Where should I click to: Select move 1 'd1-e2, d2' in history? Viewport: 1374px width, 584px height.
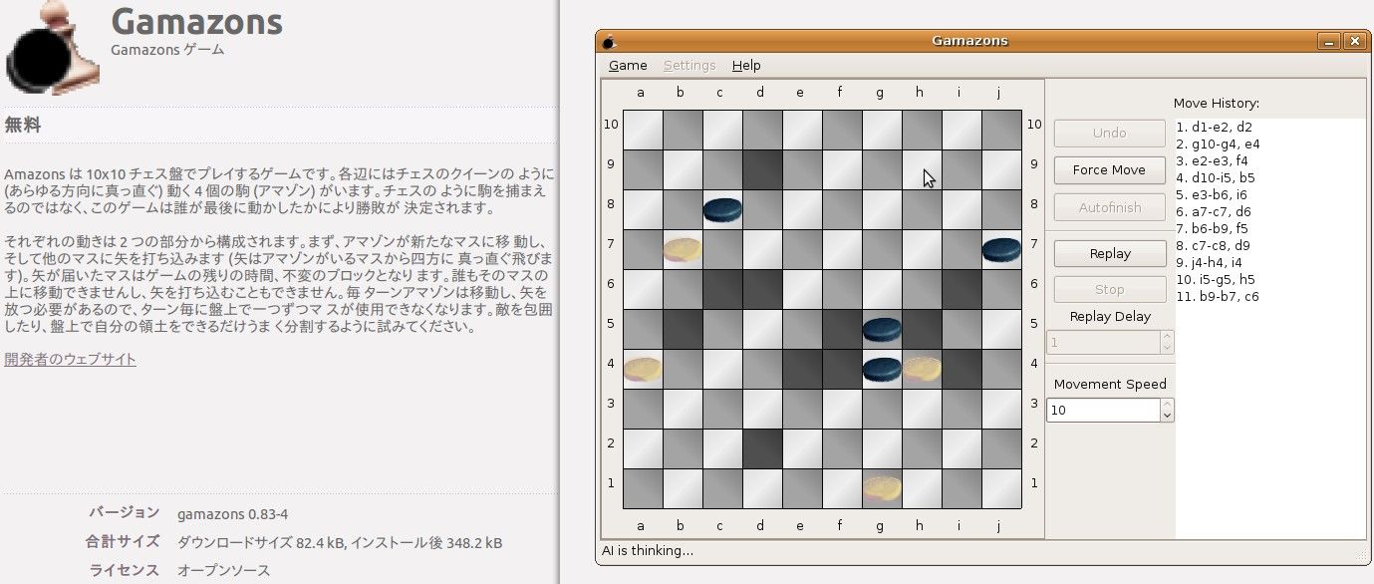point(1215,127)
